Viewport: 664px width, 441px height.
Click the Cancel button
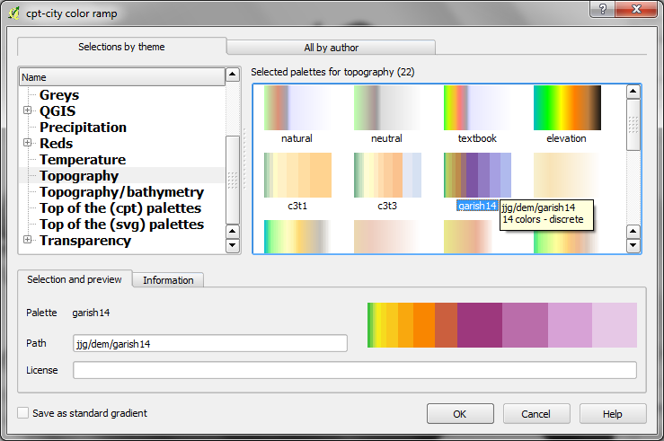coord(536,414)
